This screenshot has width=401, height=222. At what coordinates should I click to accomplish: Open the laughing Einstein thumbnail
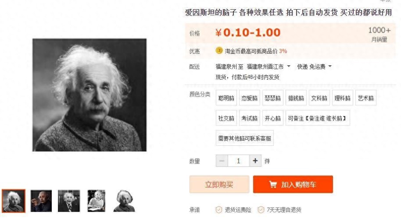[69, 201]
